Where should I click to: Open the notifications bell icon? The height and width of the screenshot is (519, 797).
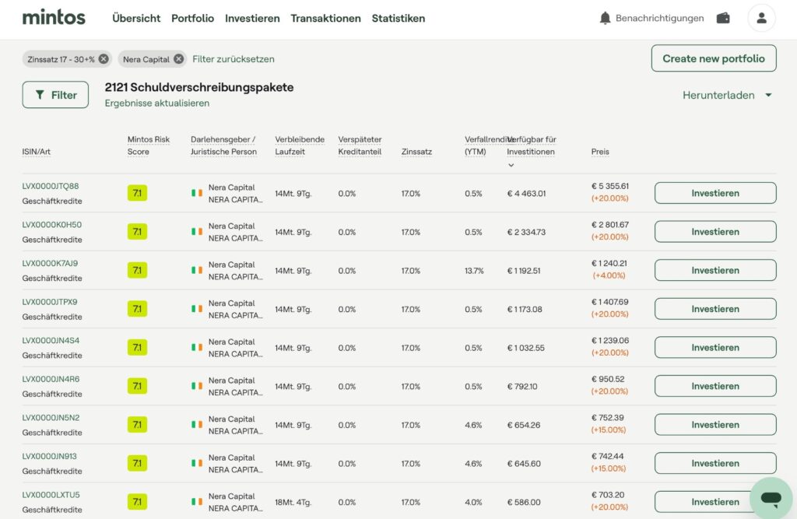point(605,18)
